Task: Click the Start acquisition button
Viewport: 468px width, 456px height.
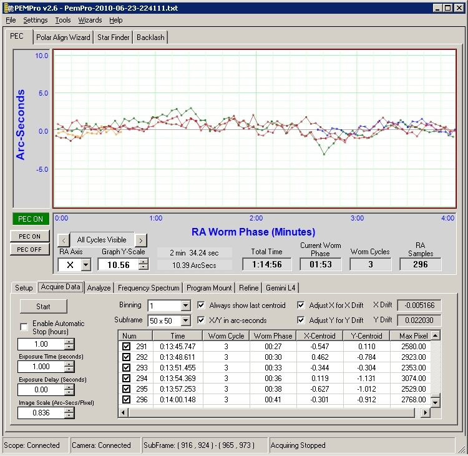Action: (x=43, y=307)
